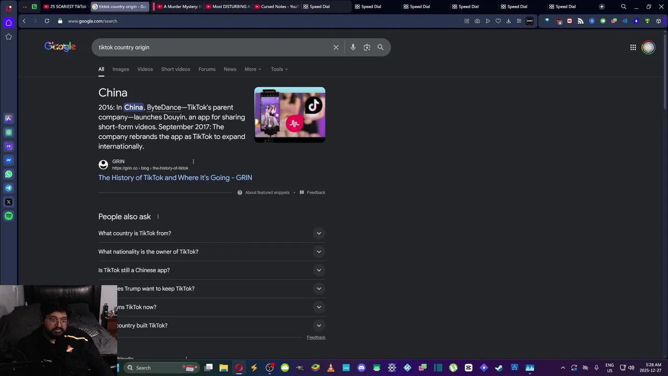Open WhatsApp in the sidebar
This screenshot has width=668, height=376.
coord(8,174)
